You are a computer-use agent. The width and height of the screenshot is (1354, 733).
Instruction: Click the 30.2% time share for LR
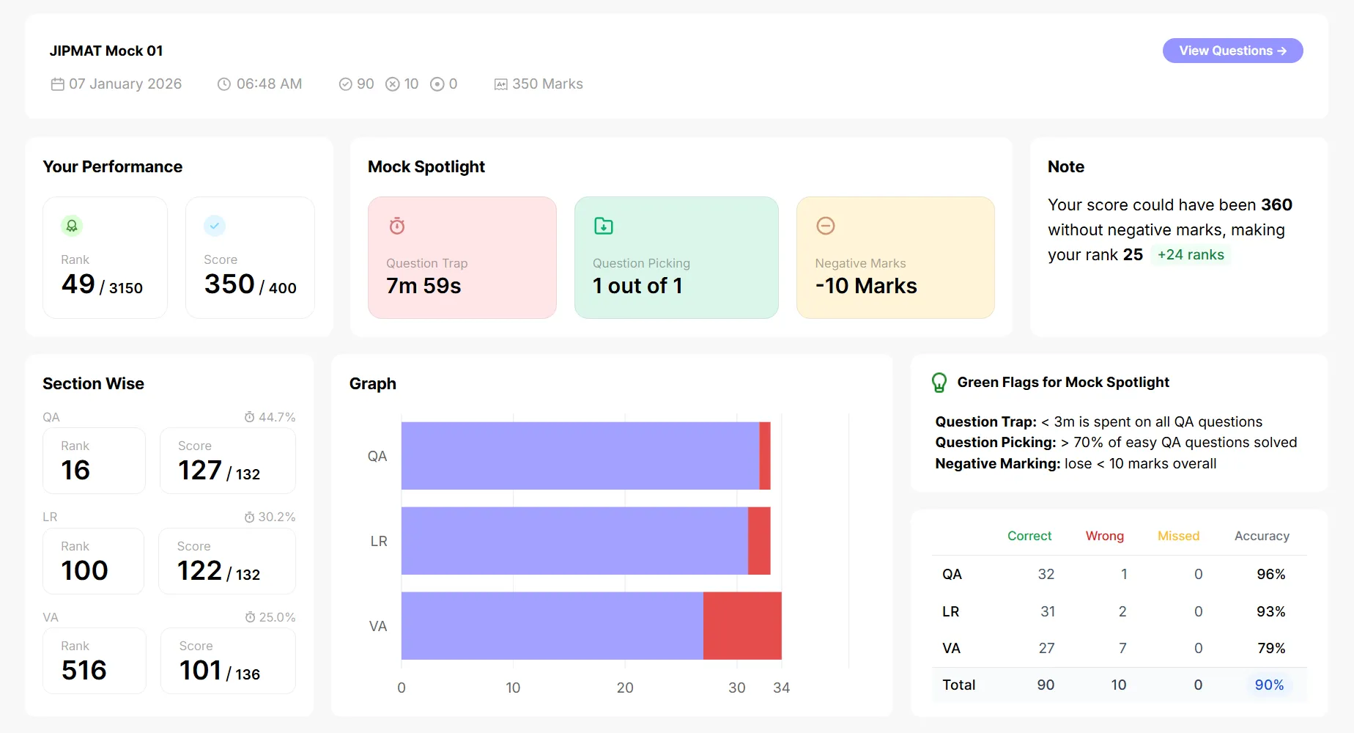[x=277, y=517]
